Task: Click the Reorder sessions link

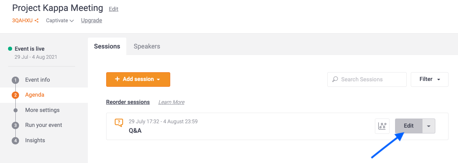Action: (128, 102)
